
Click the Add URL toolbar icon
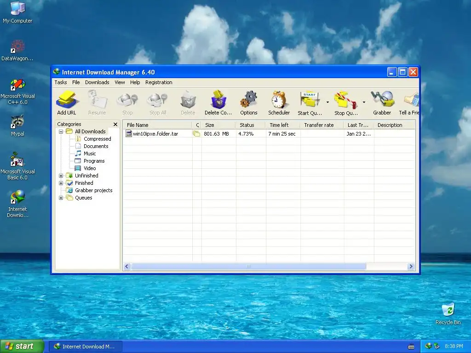pyautogui.click(x=67, y=102)
